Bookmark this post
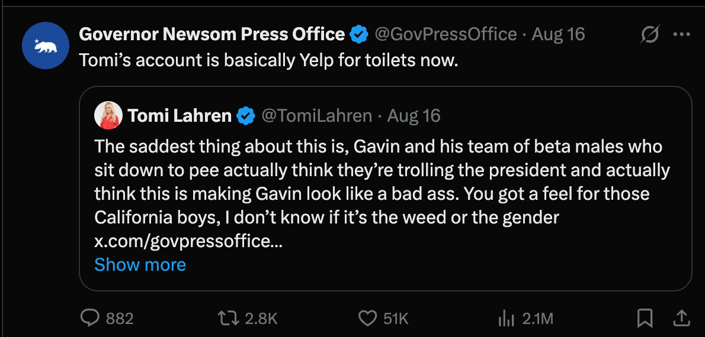This screenshot has height=337, width=705. pos(645,319)
